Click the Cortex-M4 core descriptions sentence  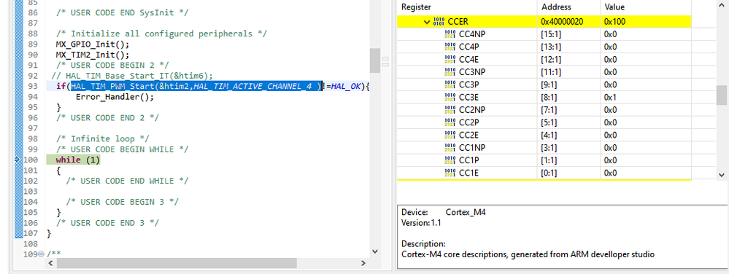tap(528, 254)
